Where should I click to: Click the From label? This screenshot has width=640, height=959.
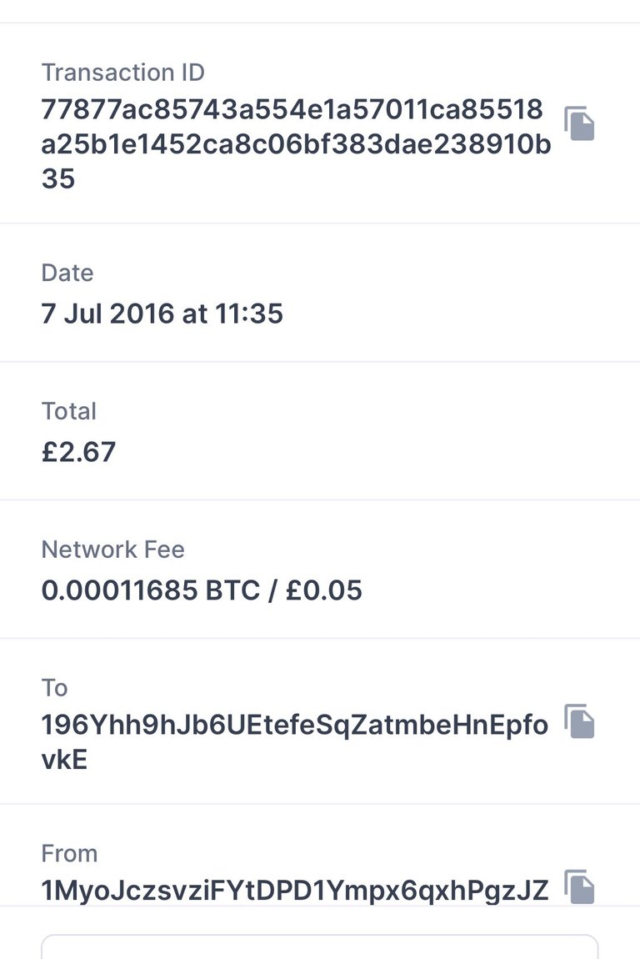click(x=69, y=853)
